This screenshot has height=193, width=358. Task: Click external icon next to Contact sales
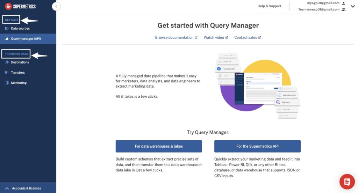pos(259,37)
